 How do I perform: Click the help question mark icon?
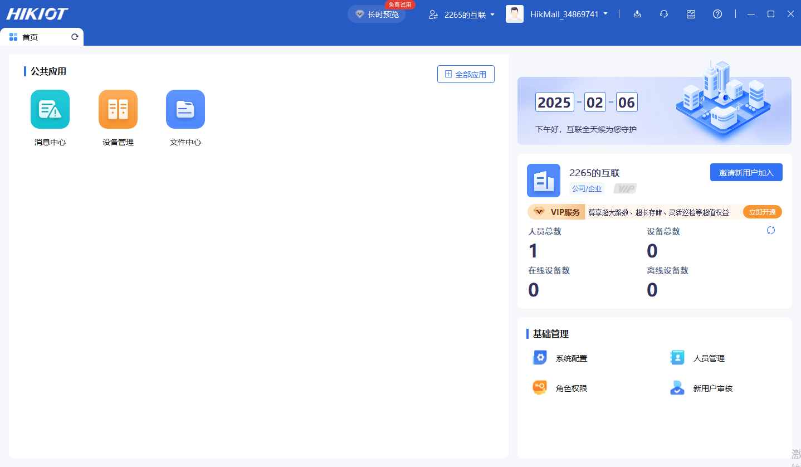(x=717, y=14)
